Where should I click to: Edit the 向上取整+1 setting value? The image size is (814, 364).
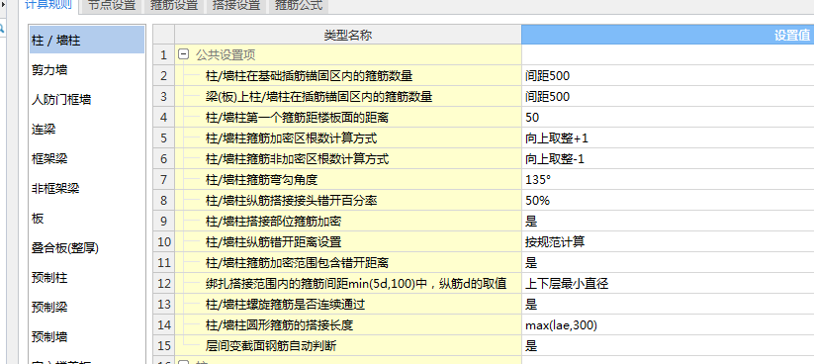click(668, 138)
